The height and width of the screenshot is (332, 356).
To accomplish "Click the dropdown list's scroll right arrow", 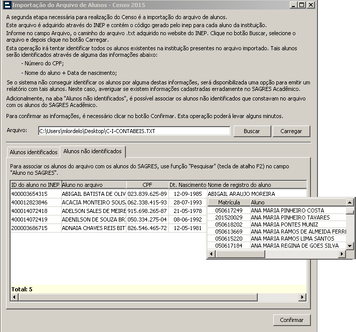I will pyautogui.click(x=341, y=254).
